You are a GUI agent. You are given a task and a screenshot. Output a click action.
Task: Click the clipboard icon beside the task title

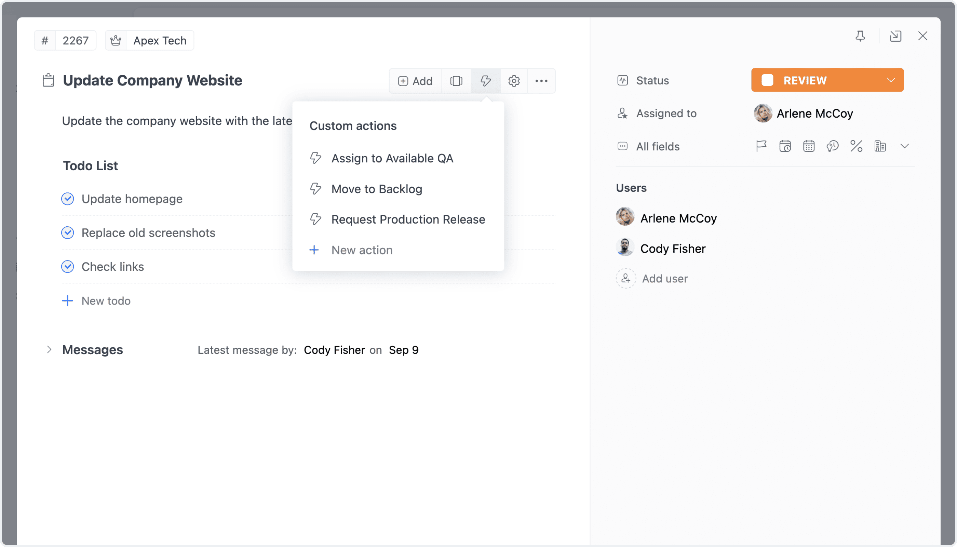click(49, 80)
